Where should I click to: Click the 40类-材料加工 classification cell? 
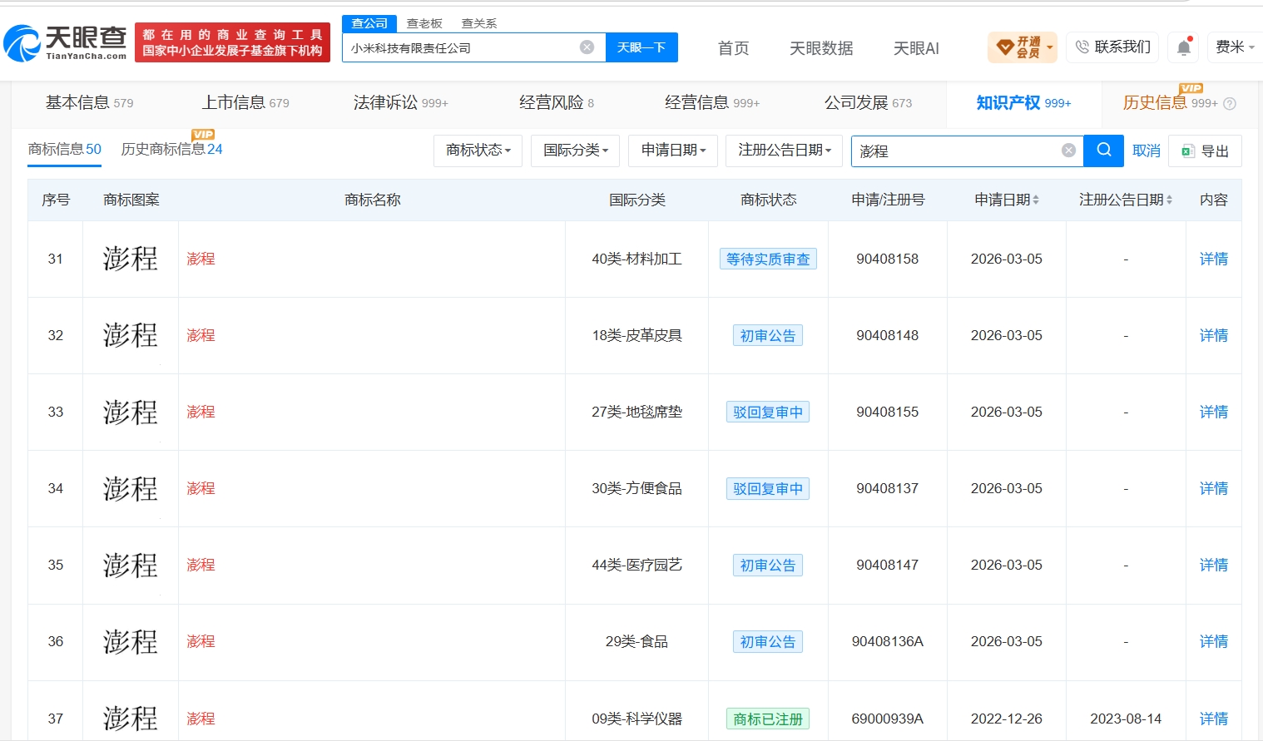(636, 259)
